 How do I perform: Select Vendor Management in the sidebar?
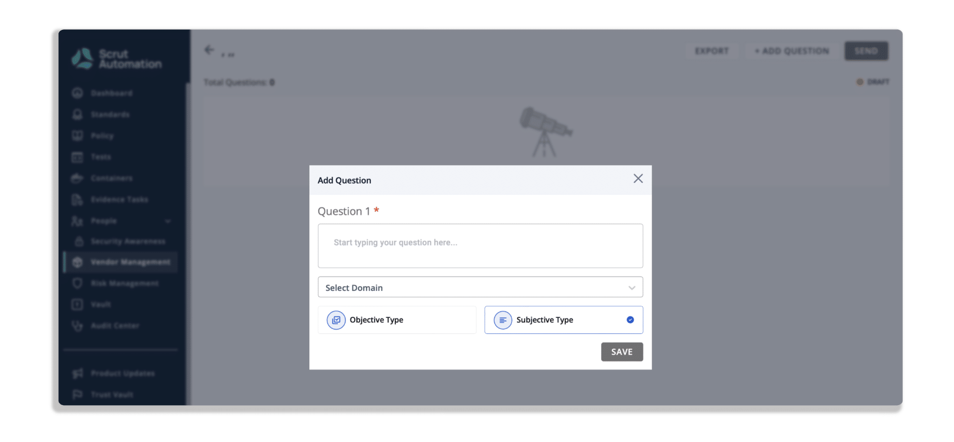pyautogui.click(x=120, y=262)
